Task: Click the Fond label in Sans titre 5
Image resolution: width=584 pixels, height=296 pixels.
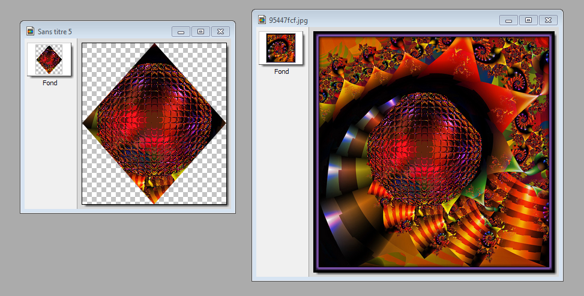Action: (50, 83)
